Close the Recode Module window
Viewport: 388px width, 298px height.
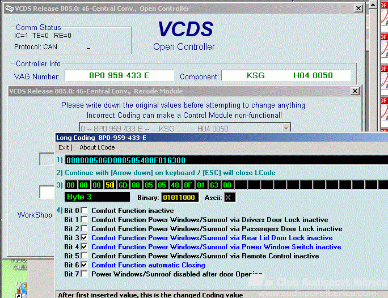click(x=355, y=91)
